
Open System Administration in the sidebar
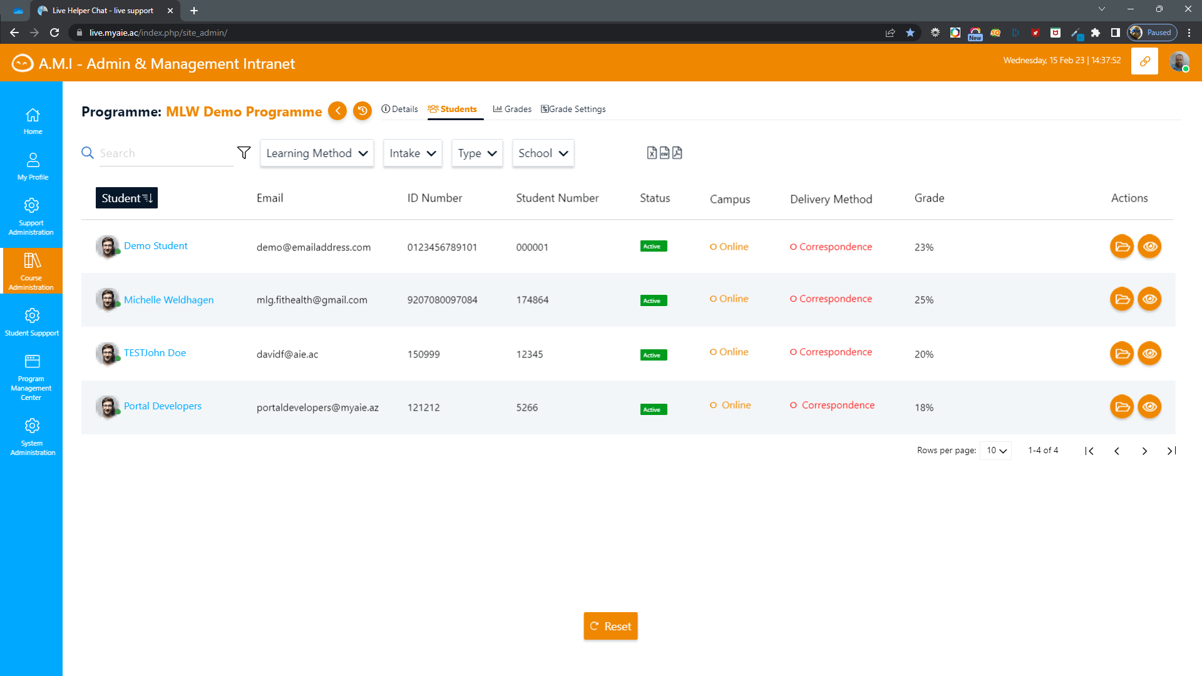pyautogui.click(x=33, y=437)
